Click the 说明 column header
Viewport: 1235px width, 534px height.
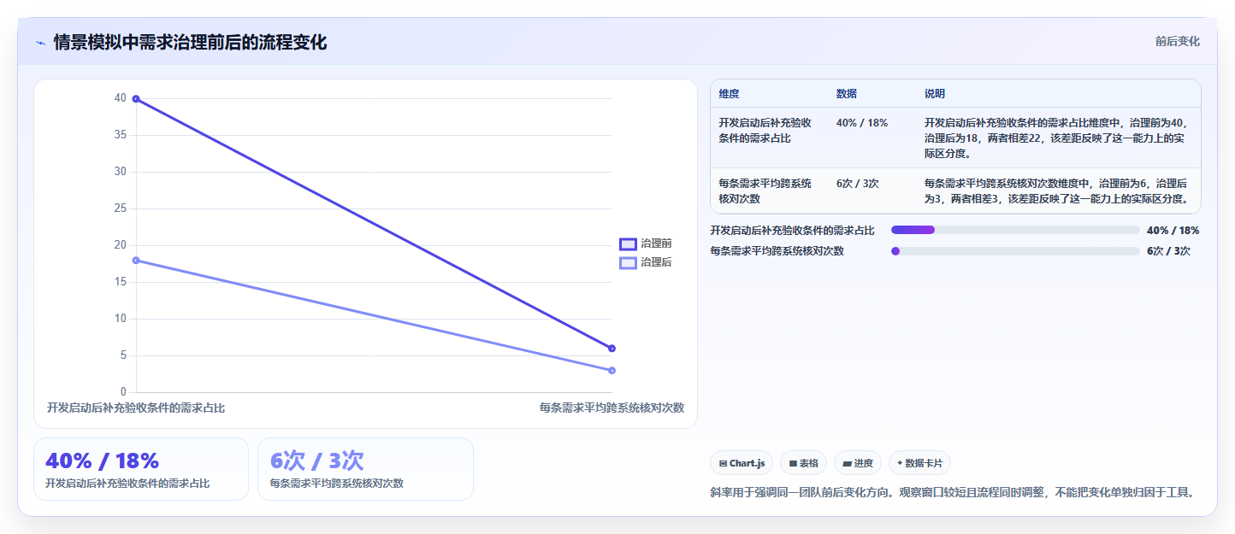point(935,94)
